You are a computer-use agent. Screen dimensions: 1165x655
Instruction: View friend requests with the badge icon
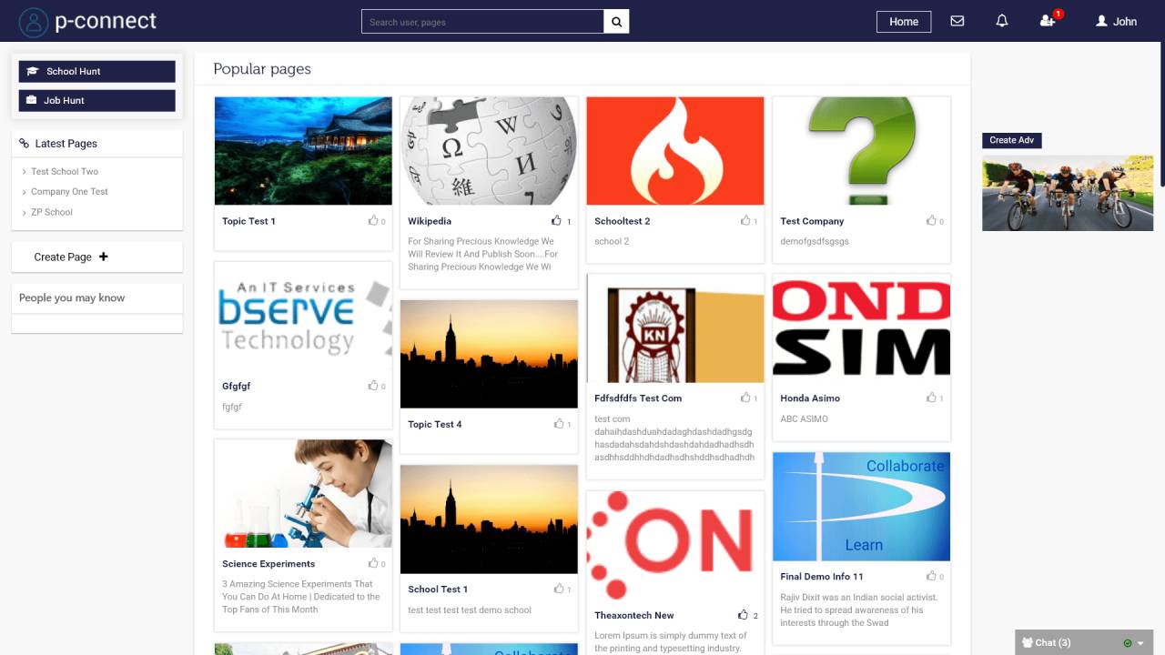click(x=1047, y=22)
